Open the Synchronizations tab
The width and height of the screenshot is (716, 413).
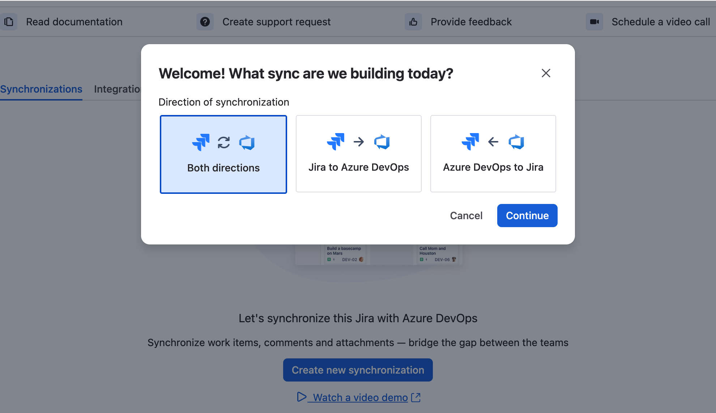click(41, 89)
